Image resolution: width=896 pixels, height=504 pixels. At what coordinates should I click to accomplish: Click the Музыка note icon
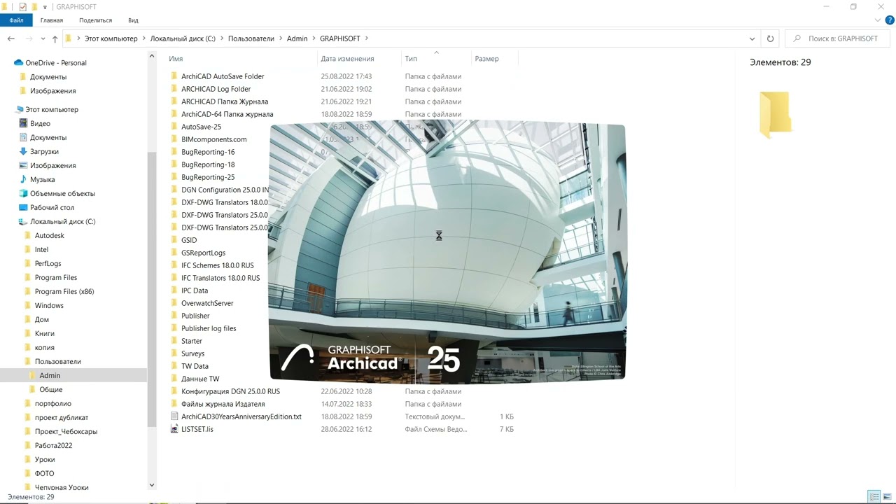point(23,180)
